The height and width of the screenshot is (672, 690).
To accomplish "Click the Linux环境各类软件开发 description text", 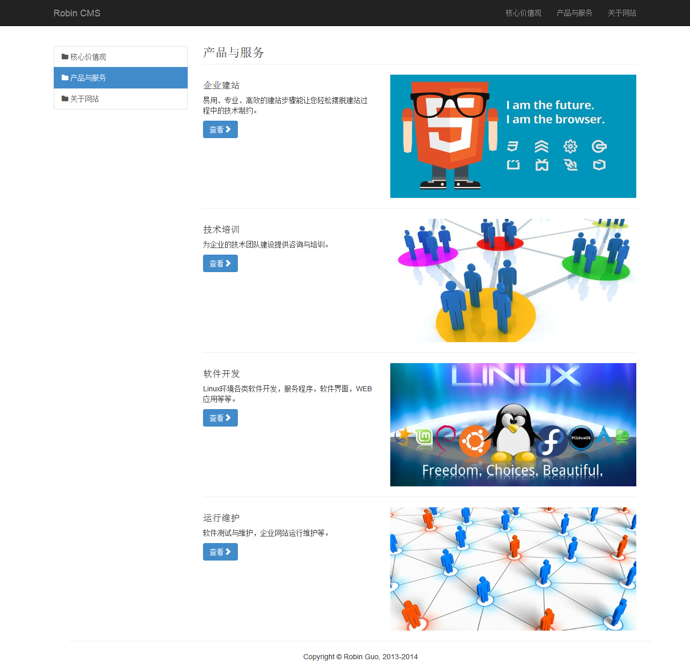I will pyautogui.click(x=287, y=394).
